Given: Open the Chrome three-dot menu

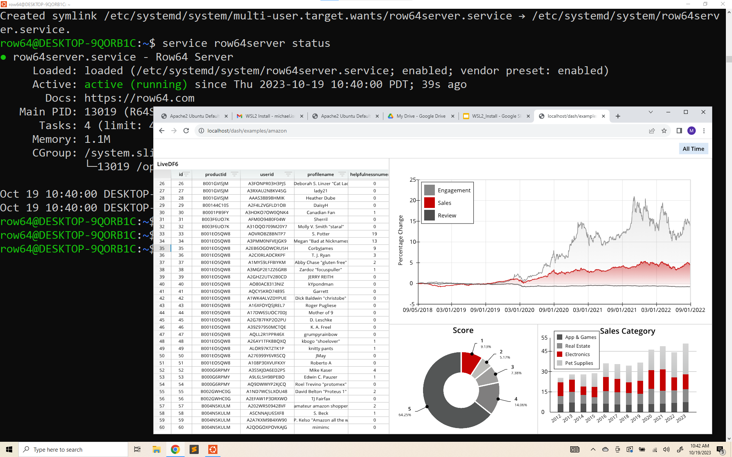Looking at the screenshot, I should pos(704,131).
